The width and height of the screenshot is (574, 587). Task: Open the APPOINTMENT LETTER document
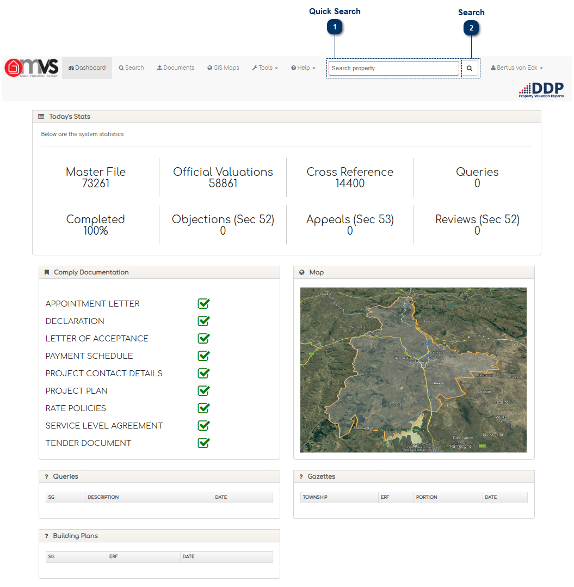(92, 304)
